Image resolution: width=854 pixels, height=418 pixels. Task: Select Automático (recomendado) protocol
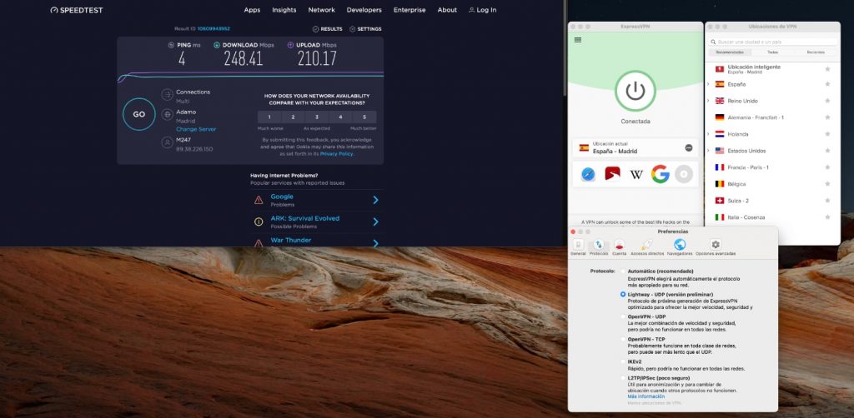[x=623, y=271]
